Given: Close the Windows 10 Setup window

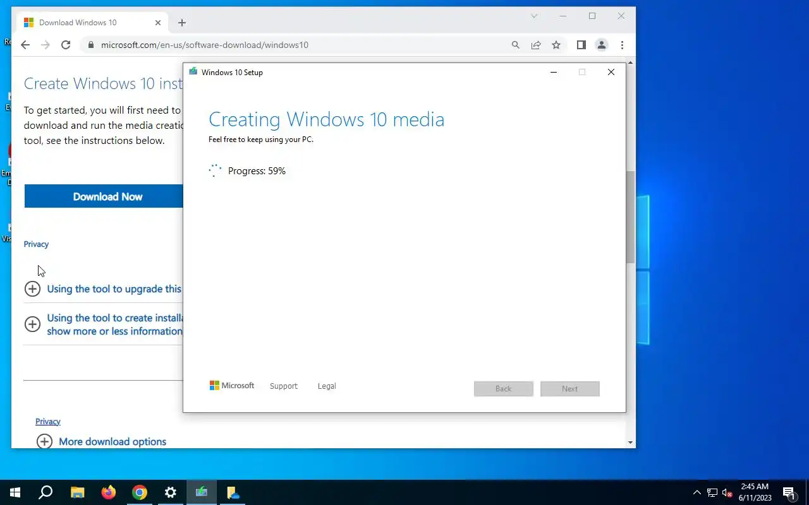Looking at the screenshot, I should (x=611, y=72).
